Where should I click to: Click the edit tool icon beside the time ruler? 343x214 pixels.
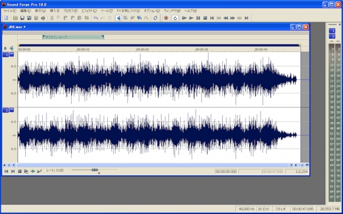pos(12,48)
